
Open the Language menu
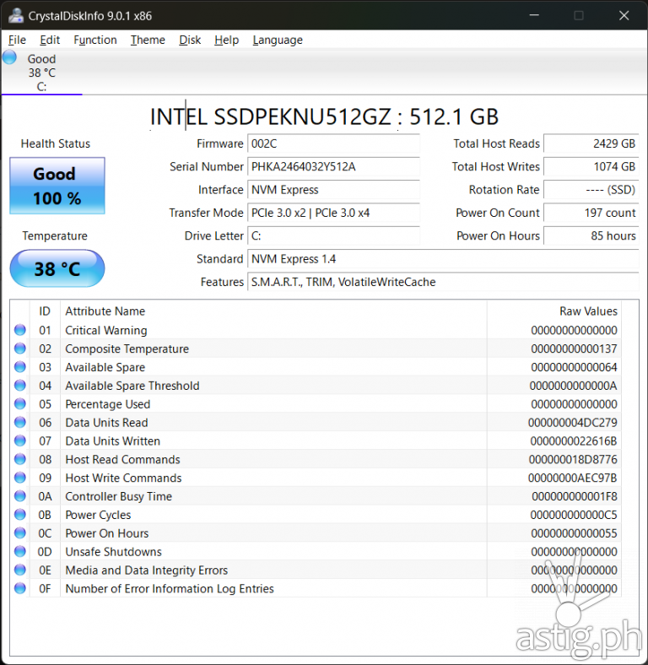pyautogui.click(x=278, y=40)
